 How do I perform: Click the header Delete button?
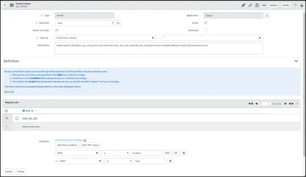[x=286, y=5]
